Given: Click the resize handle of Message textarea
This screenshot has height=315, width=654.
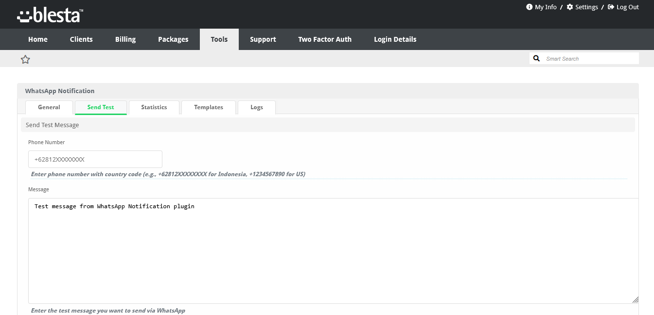Looking at the screenshot, I should tap(635, 300).
